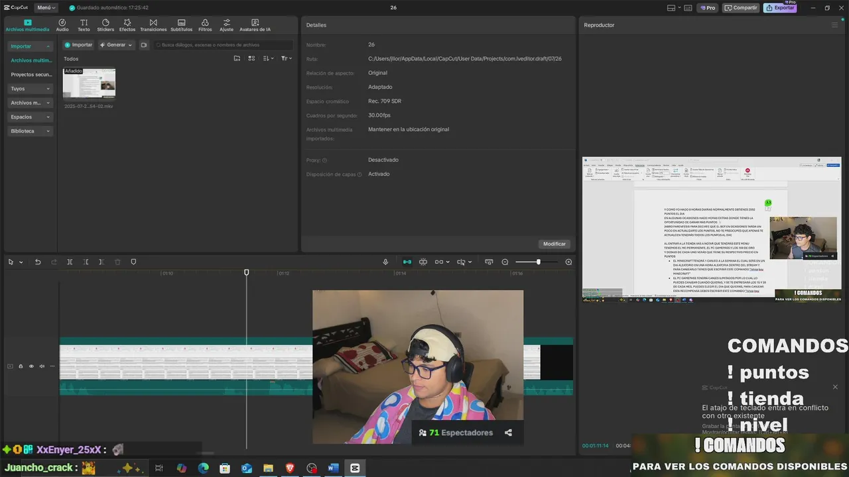Viewport: 849px width, 477px height.
Task: Delete left of playhead trim tool
Action: pos(86,262)
